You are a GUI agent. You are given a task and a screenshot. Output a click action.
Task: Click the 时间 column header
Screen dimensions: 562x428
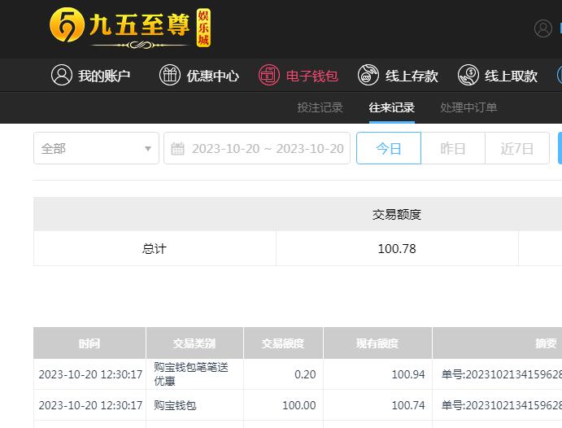click(89, 343)
